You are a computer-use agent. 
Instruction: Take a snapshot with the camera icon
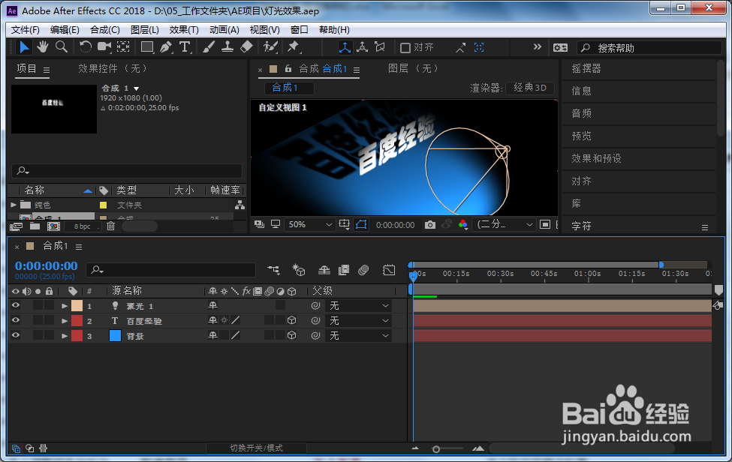coord(430,225)
